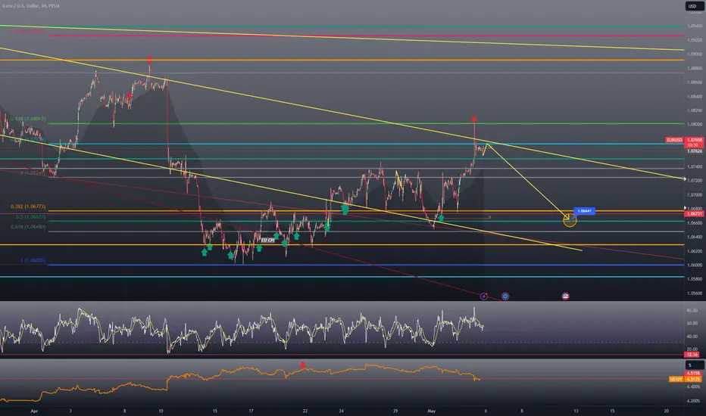Select the 0.382 (1.06773) Fibonacci label
Viewport: 706px width, 416px height.
[28, 207]
